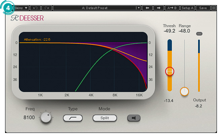Click the Freq value 8100
The image size is (222, 138).
click(x=29, y=118)
